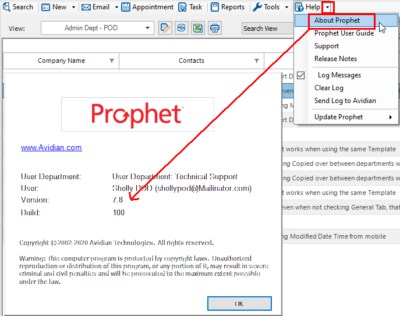
Task: Select Send Log to Avidian
Action: [x=345, y=101]
